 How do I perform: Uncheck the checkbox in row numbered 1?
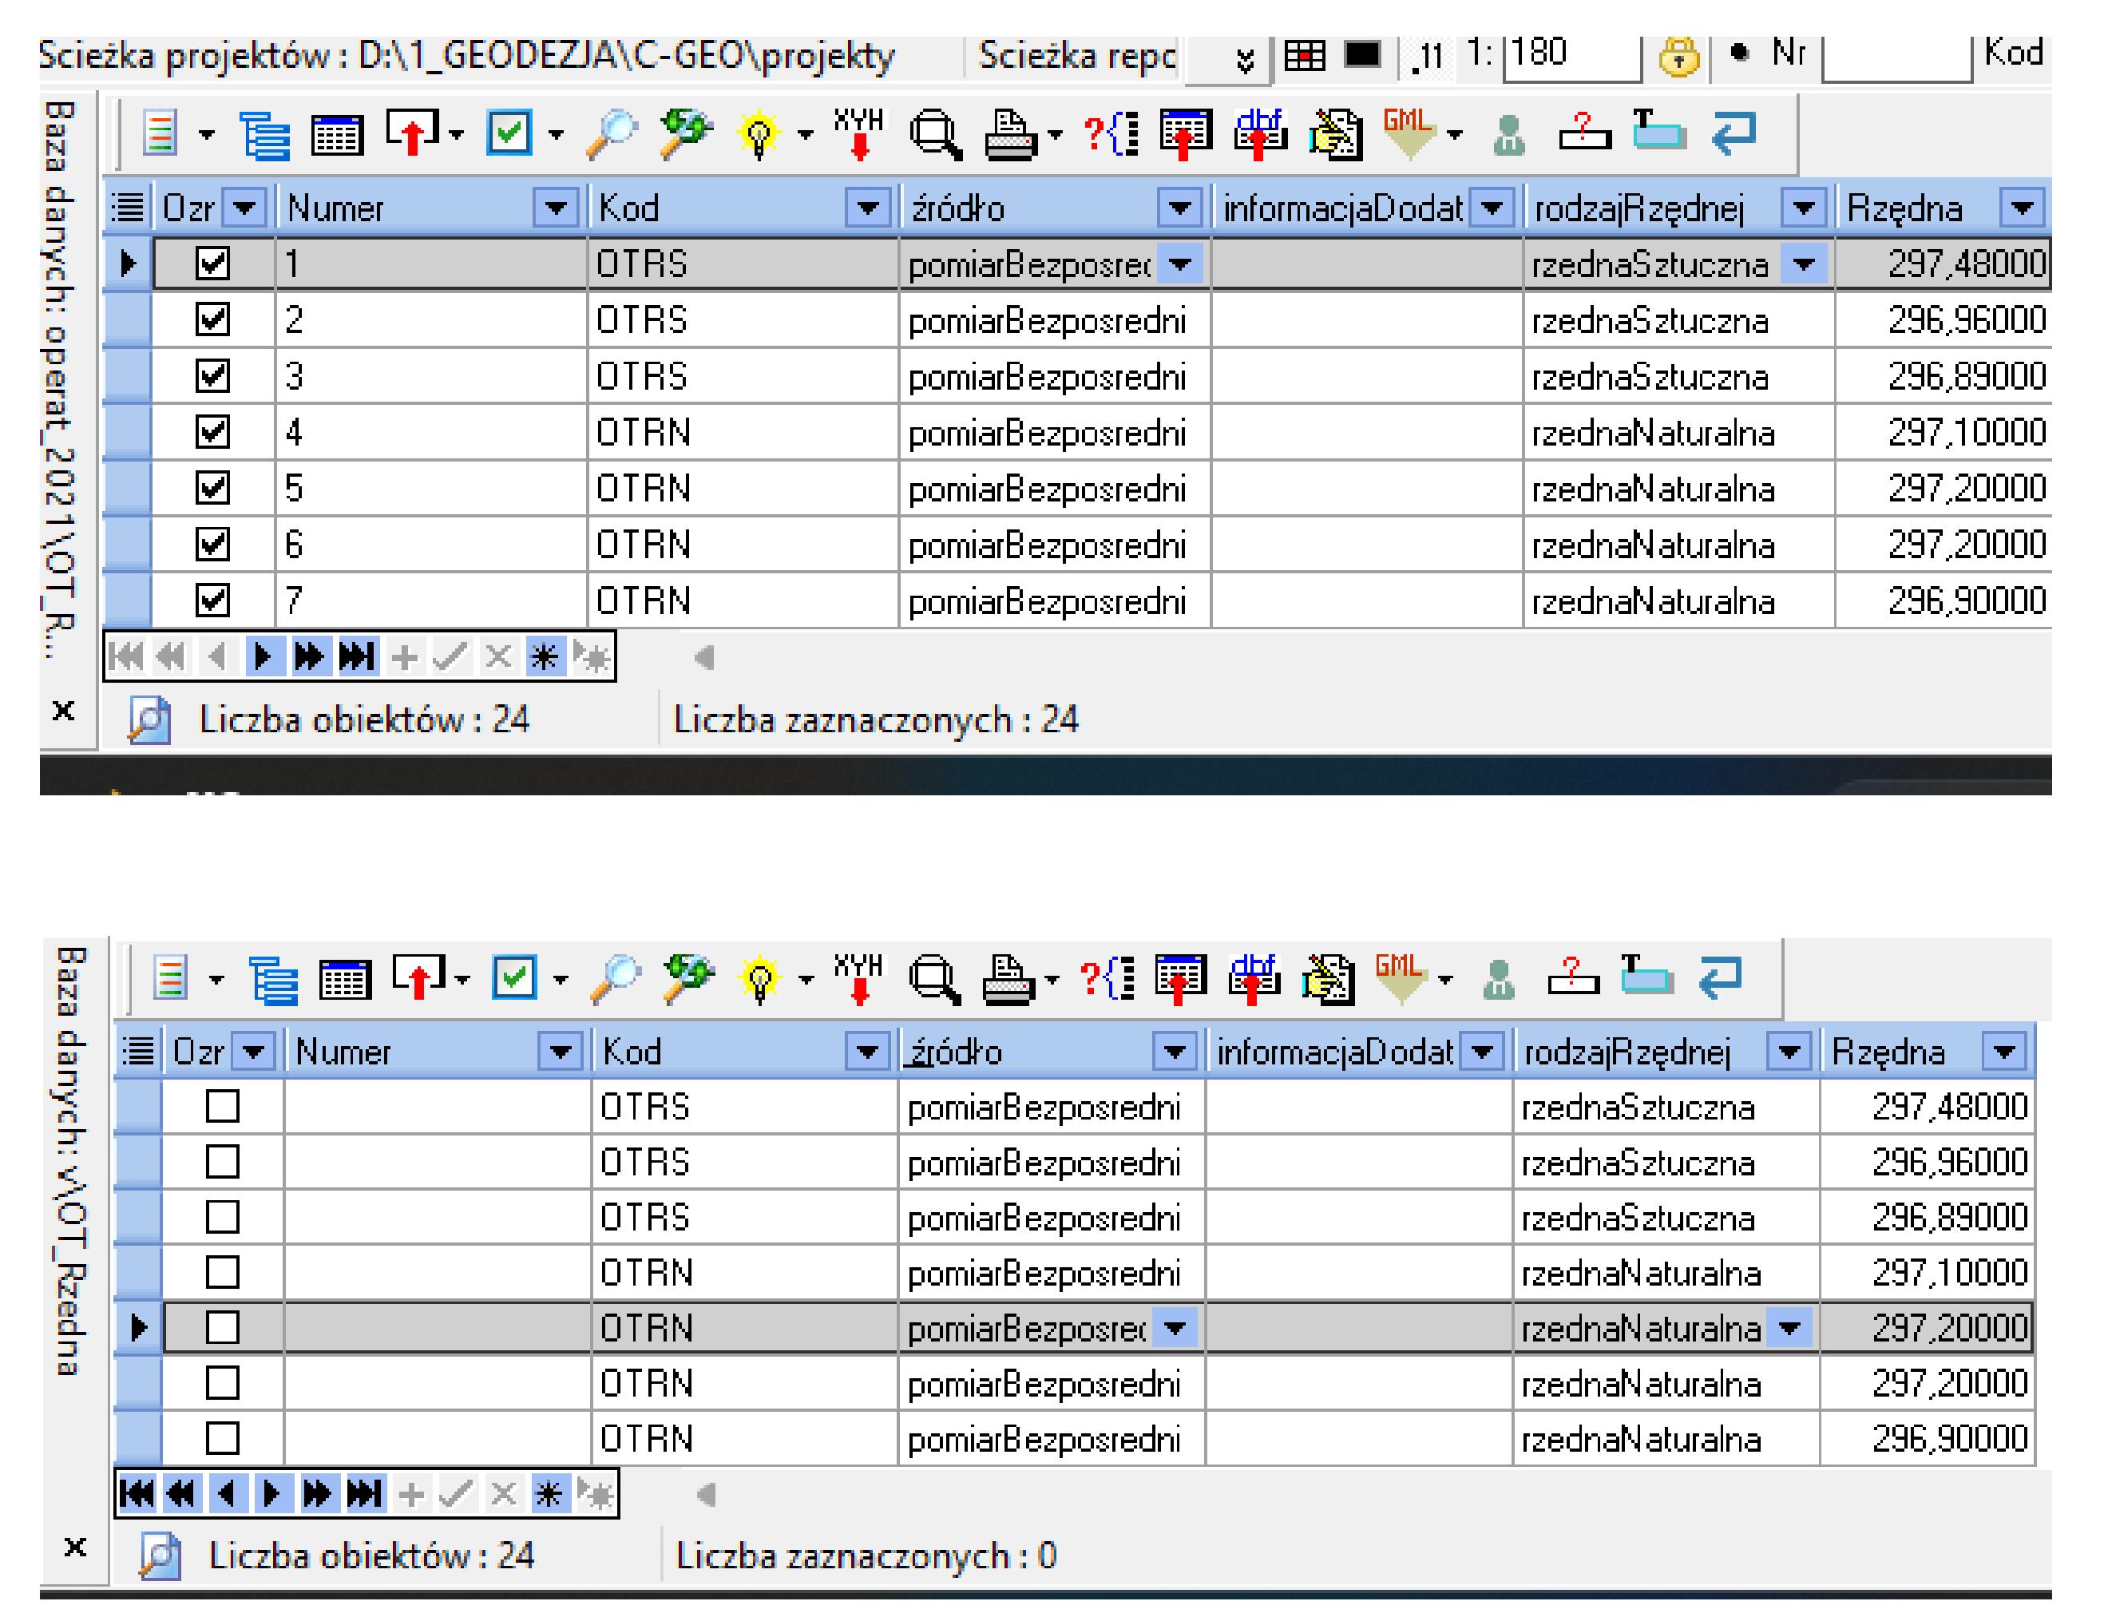(x=212, y=262)
